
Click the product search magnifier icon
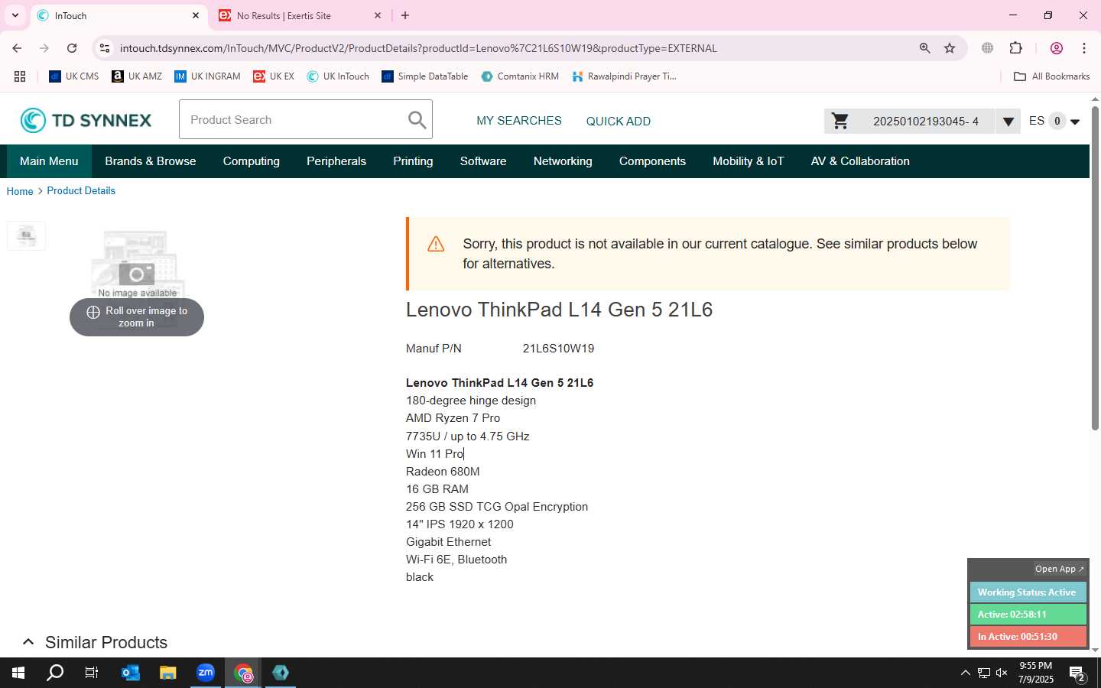pyautogui.click(x=417, y=120)
